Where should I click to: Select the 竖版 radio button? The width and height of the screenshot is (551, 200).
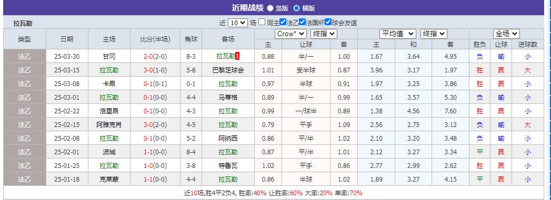coord(270,8)
